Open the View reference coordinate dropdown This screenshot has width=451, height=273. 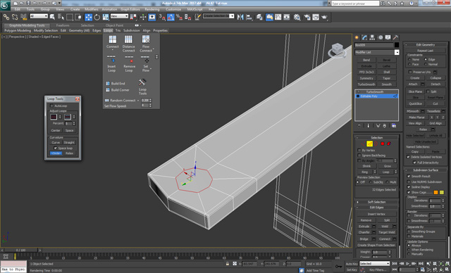[x=119, y=16]
